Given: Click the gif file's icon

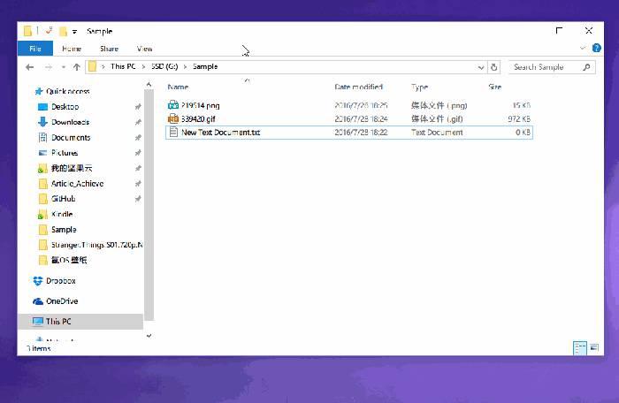Looking at the screenshot, I should point(173,118).
